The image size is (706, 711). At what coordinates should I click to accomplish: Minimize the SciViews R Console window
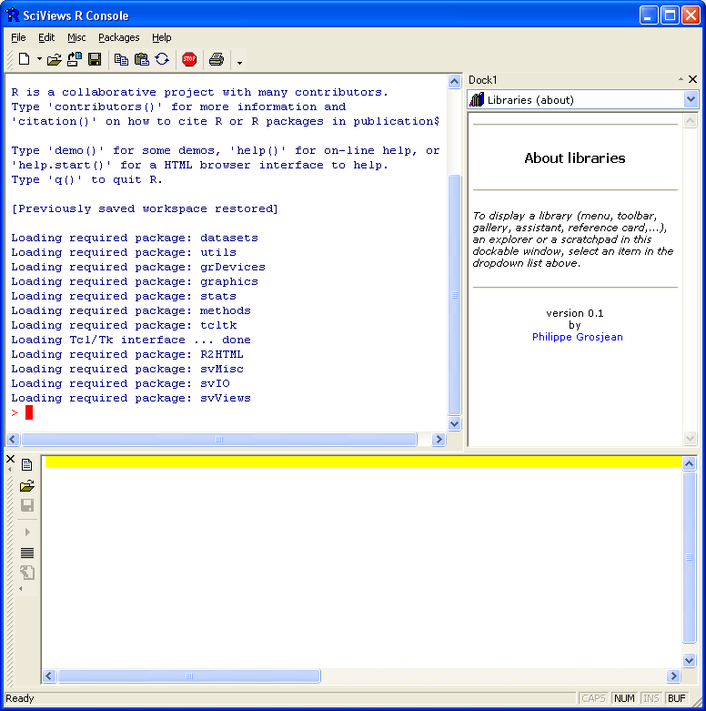point(649,15)
